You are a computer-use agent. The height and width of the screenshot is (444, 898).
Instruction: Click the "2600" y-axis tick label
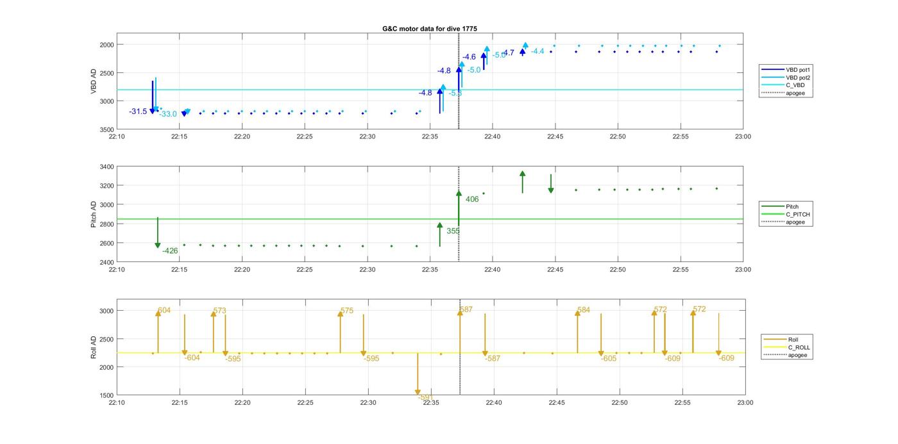tap(106, 243)
